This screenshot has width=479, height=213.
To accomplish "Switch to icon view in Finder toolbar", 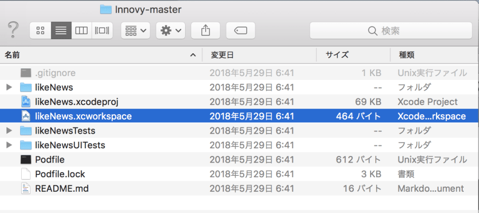I will [40, 30].
